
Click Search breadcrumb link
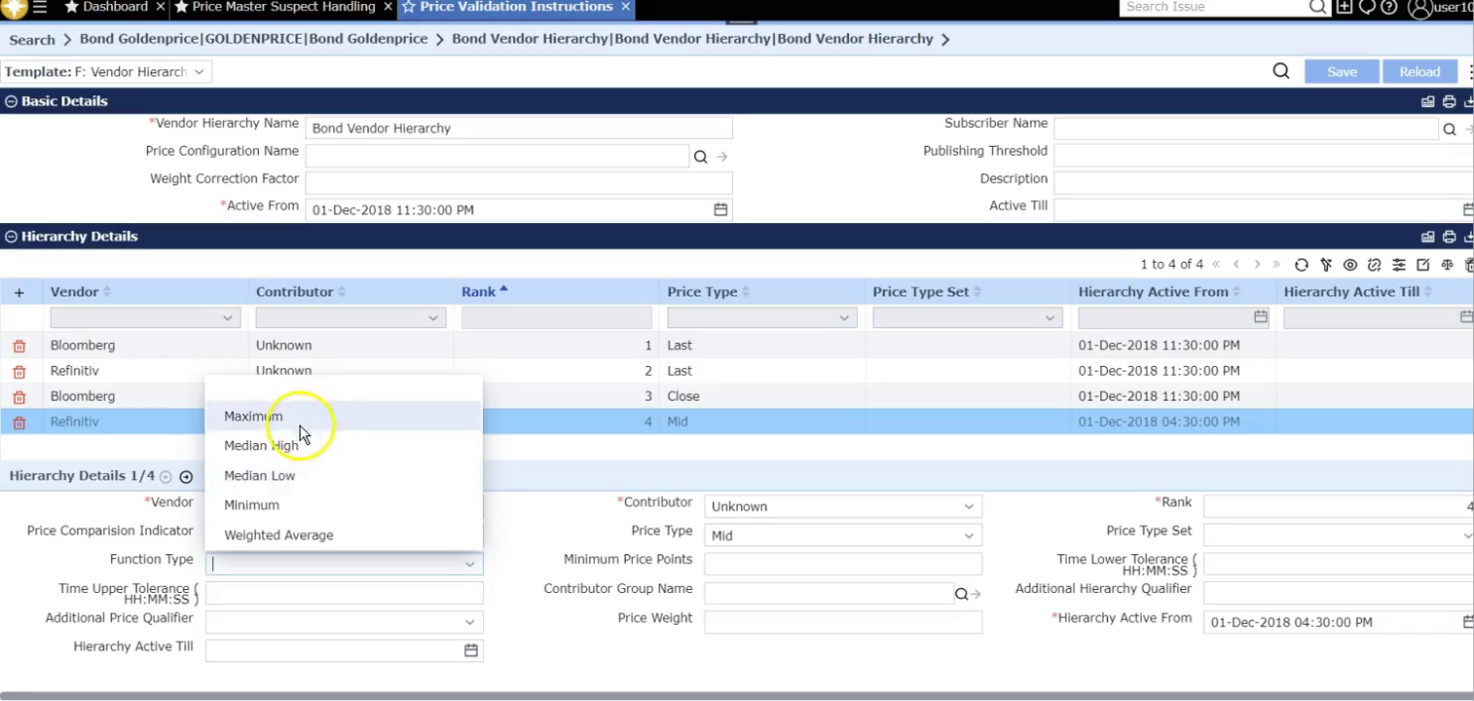32,40
